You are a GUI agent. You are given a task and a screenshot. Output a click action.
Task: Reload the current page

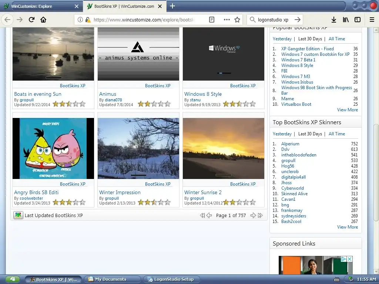(x=31, y=20)
